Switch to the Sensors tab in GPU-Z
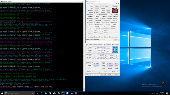 (95, 4)
